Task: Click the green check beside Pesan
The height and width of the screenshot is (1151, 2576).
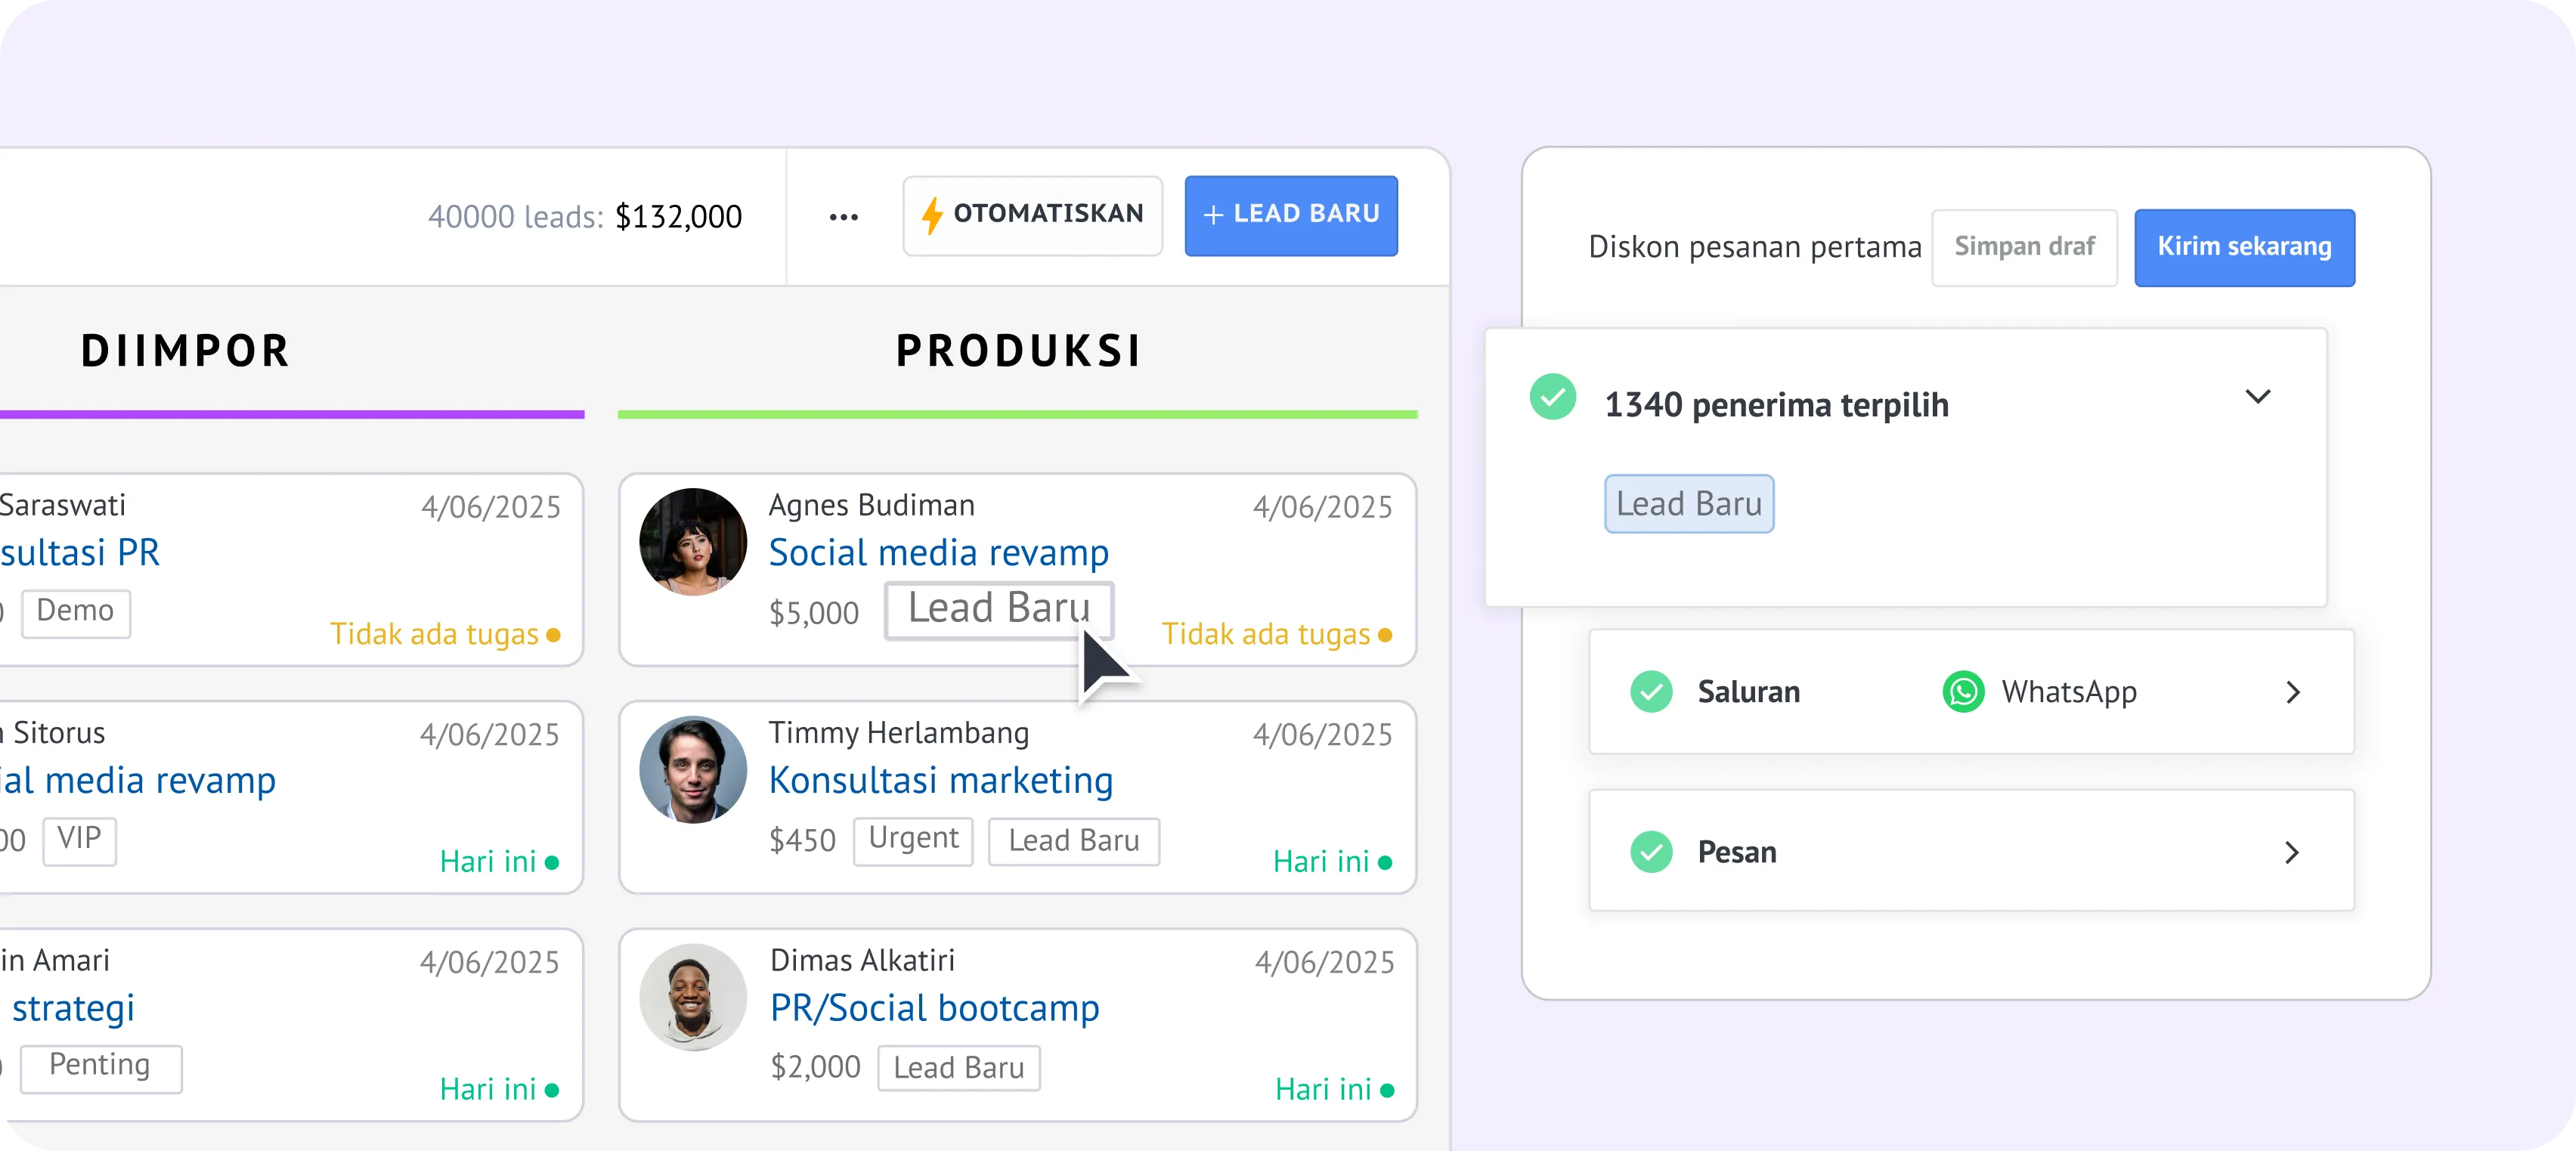Action: pos(1651,852)
